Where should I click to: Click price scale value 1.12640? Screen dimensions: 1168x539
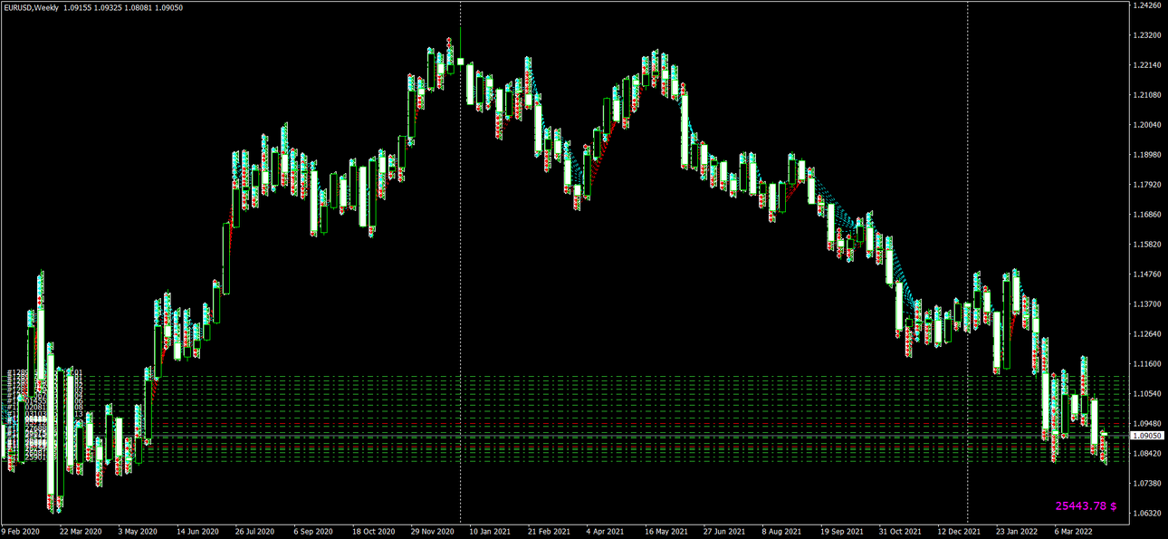click(1145, 334)
